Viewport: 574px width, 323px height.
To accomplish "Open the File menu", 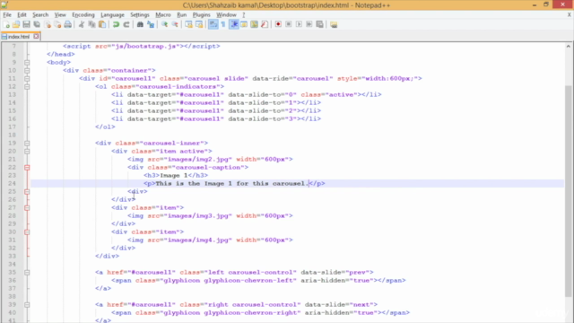I will 7,14.
